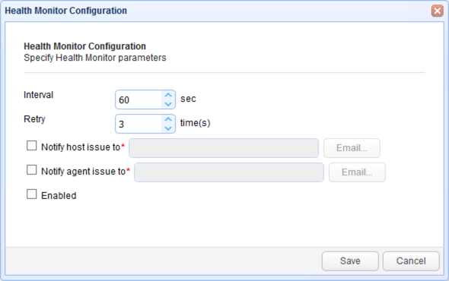Click the Enabled label text
Image resolution: width=449 pixels, height=281 pixels.
pyautogui.click(x=59, y=195)
